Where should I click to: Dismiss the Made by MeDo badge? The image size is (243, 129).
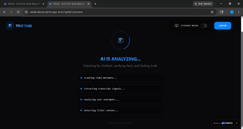coord(237,123)
